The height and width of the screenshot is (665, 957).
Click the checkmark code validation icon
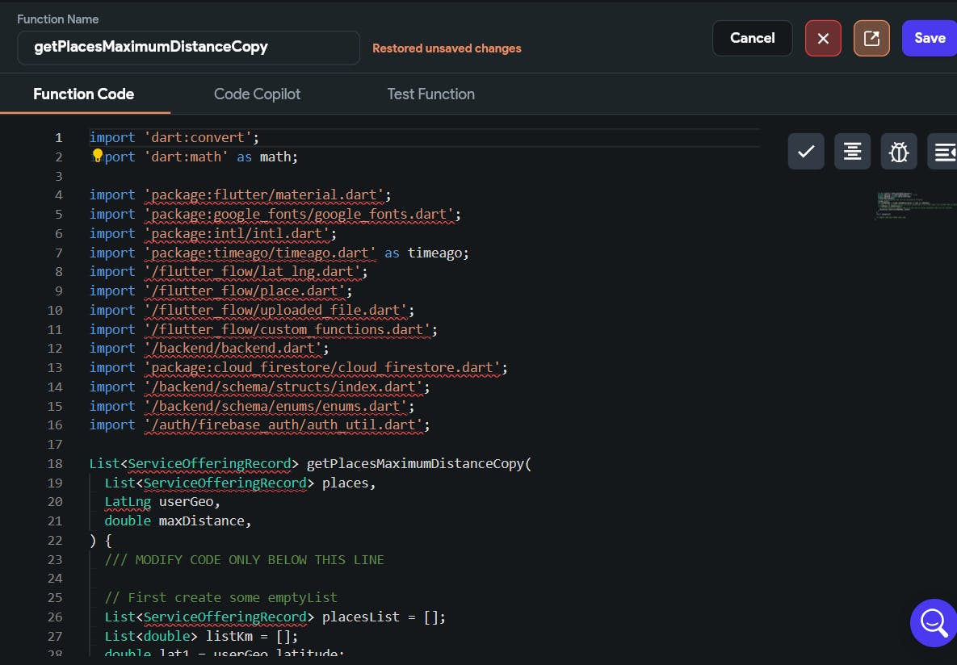point(805,152)
